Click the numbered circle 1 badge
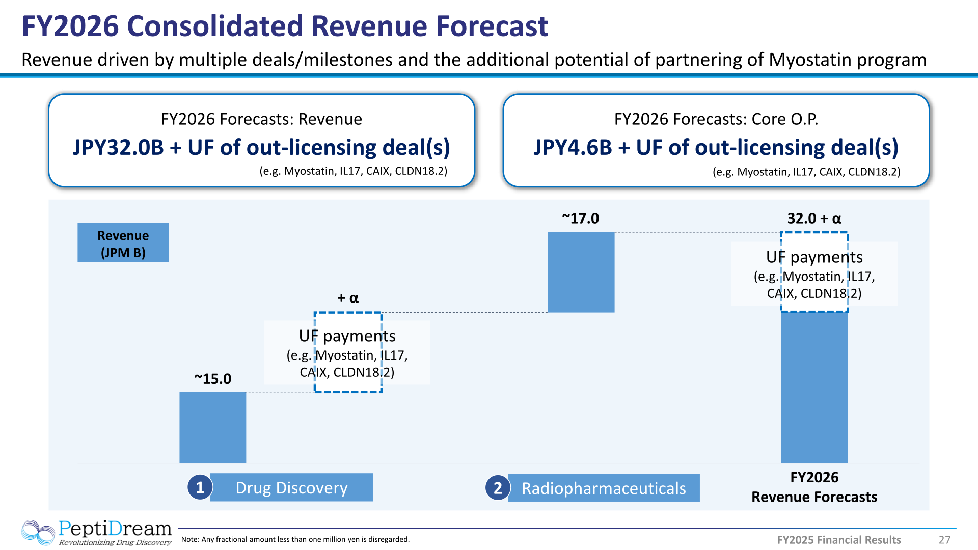 [200, 487]
